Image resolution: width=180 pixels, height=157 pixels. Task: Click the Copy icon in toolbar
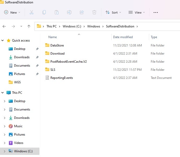[44, 12]
